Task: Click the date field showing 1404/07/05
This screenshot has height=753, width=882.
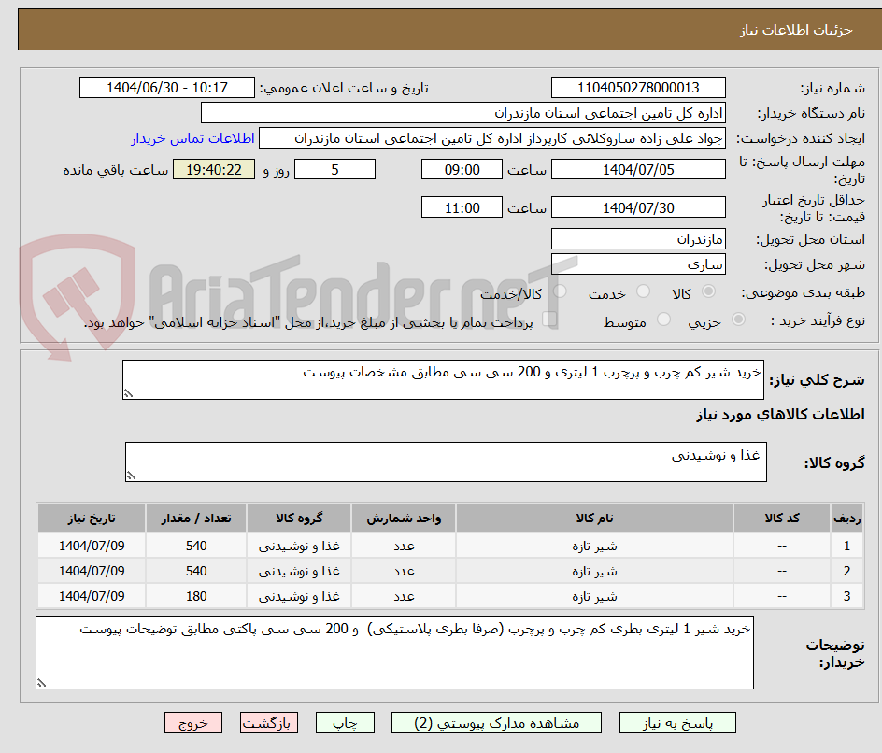Action: pyautogui.click(x=639, y=169)
